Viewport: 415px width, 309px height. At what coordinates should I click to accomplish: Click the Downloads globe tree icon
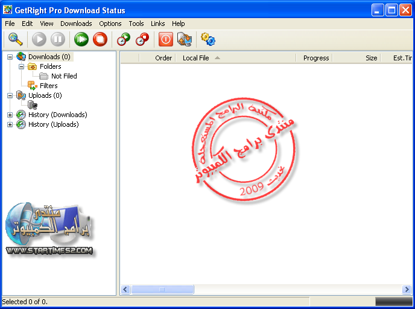(21, 57)
